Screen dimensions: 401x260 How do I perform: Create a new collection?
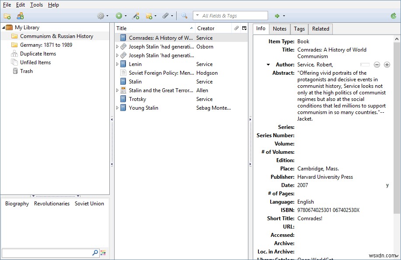(7, 16)
